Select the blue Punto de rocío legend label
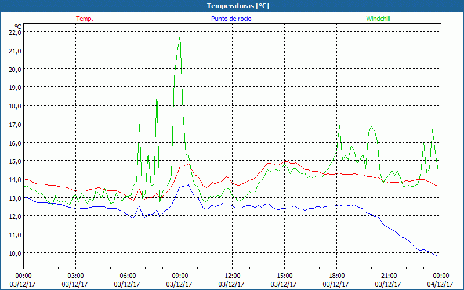Image resolution: width=464 pixels, height=290 pixels. tap(231, 19)
